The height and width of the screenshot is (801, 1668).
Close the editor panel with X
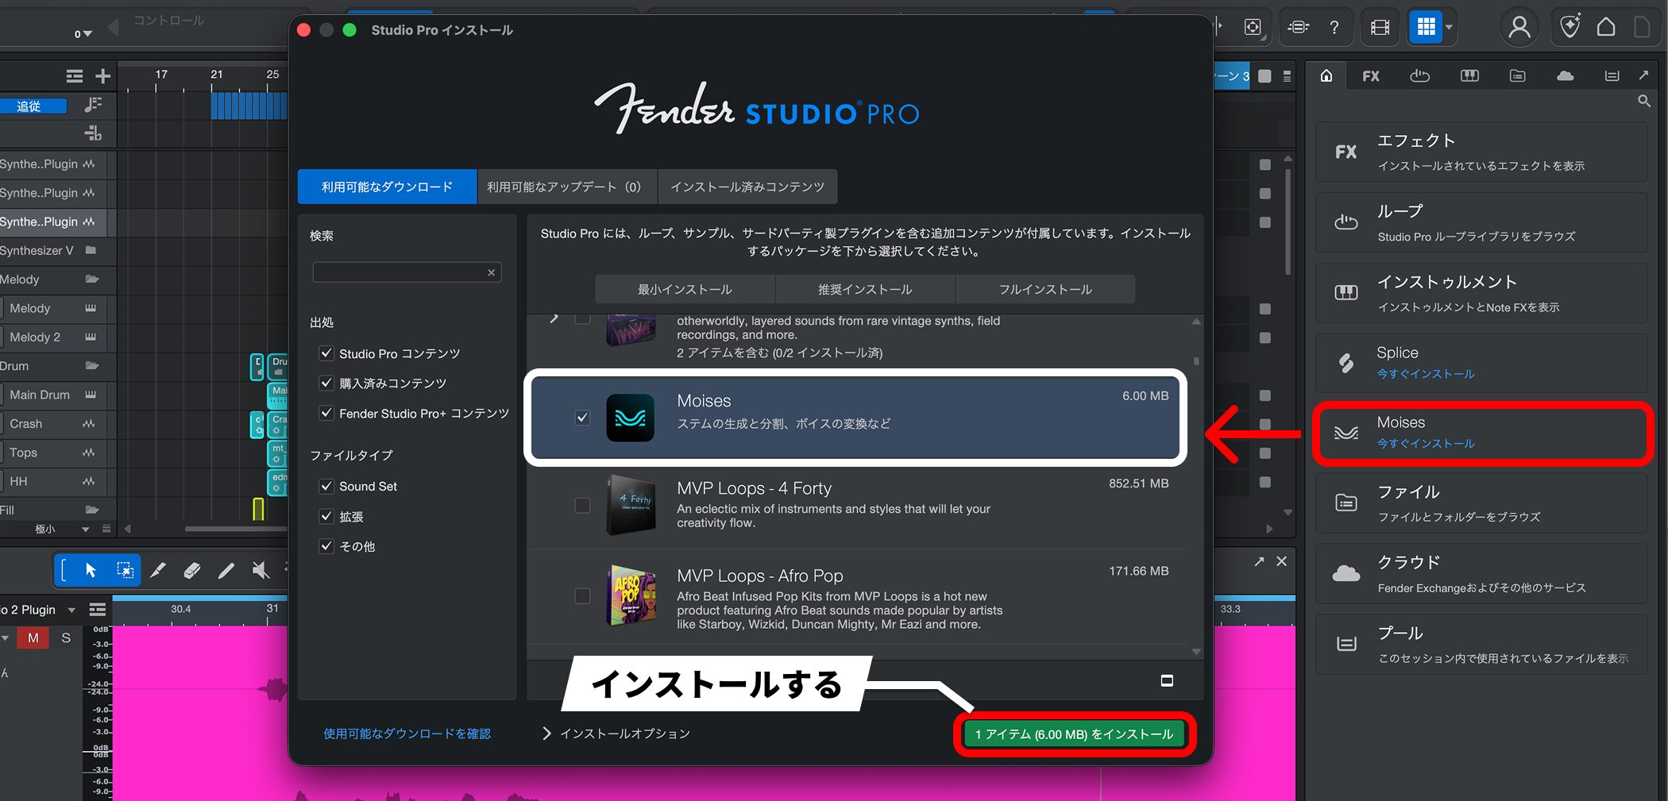(x=1281, y=561)
